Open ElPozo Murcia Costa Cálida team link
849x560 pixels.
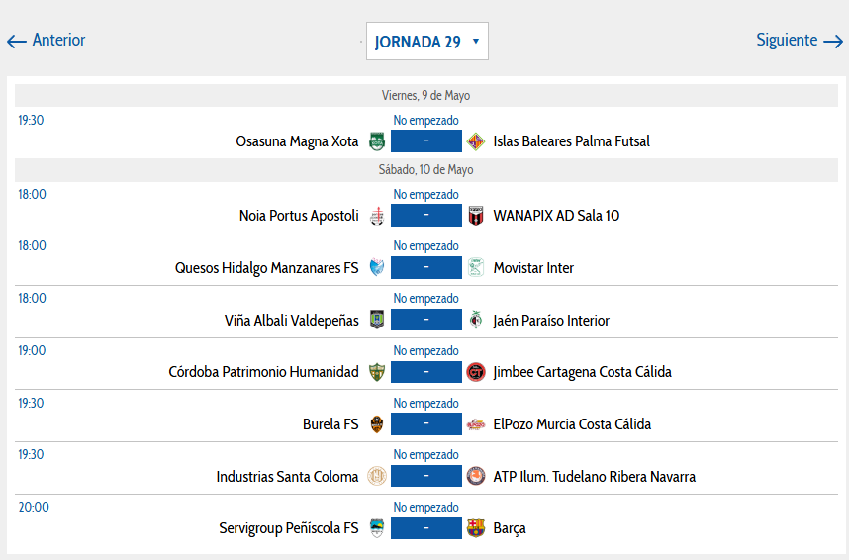[x=572, y=424]
